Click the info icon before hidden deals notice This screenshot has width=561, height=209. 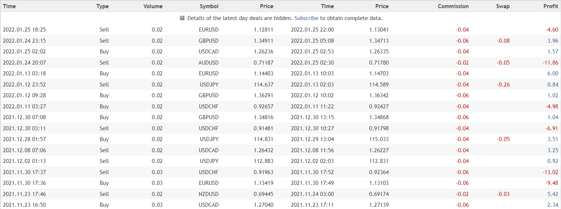(182, 18)
